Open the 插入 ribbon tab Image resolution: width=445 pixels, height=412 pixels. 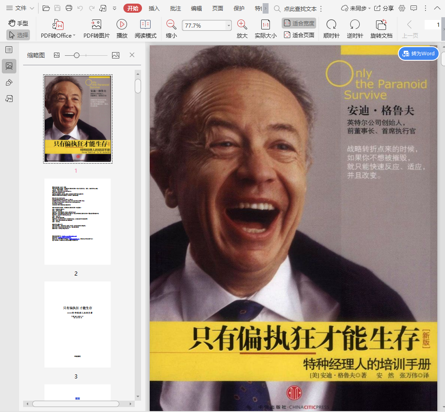click(154, 8)
